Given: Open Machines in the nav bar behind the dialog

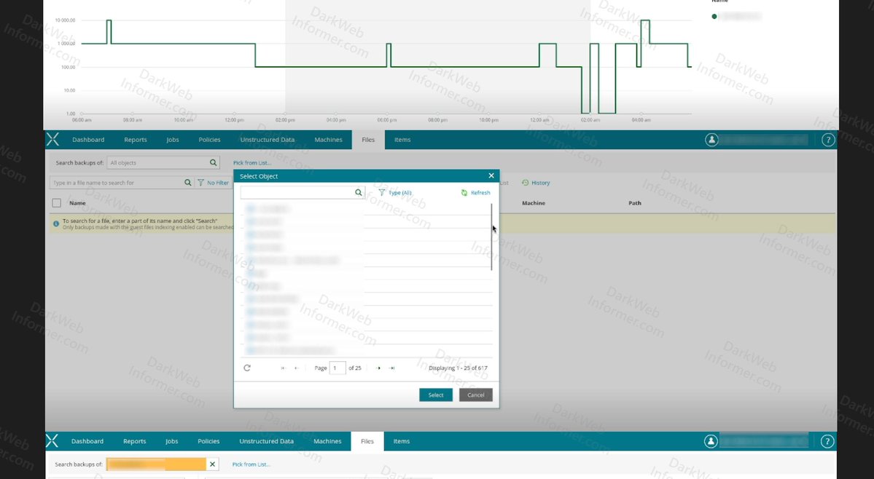Looking at the screenshot, I should (328, 140).
